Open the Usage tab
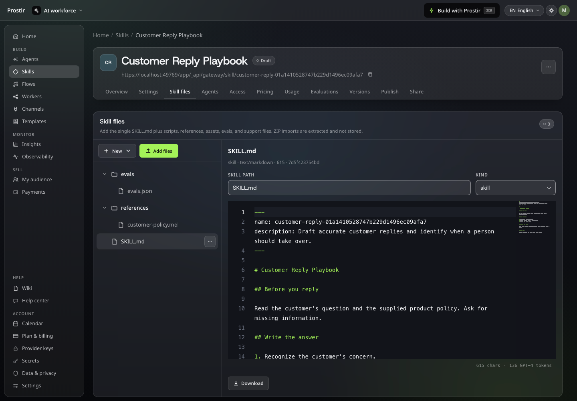The image size is (577, 401). click(292, 91)
